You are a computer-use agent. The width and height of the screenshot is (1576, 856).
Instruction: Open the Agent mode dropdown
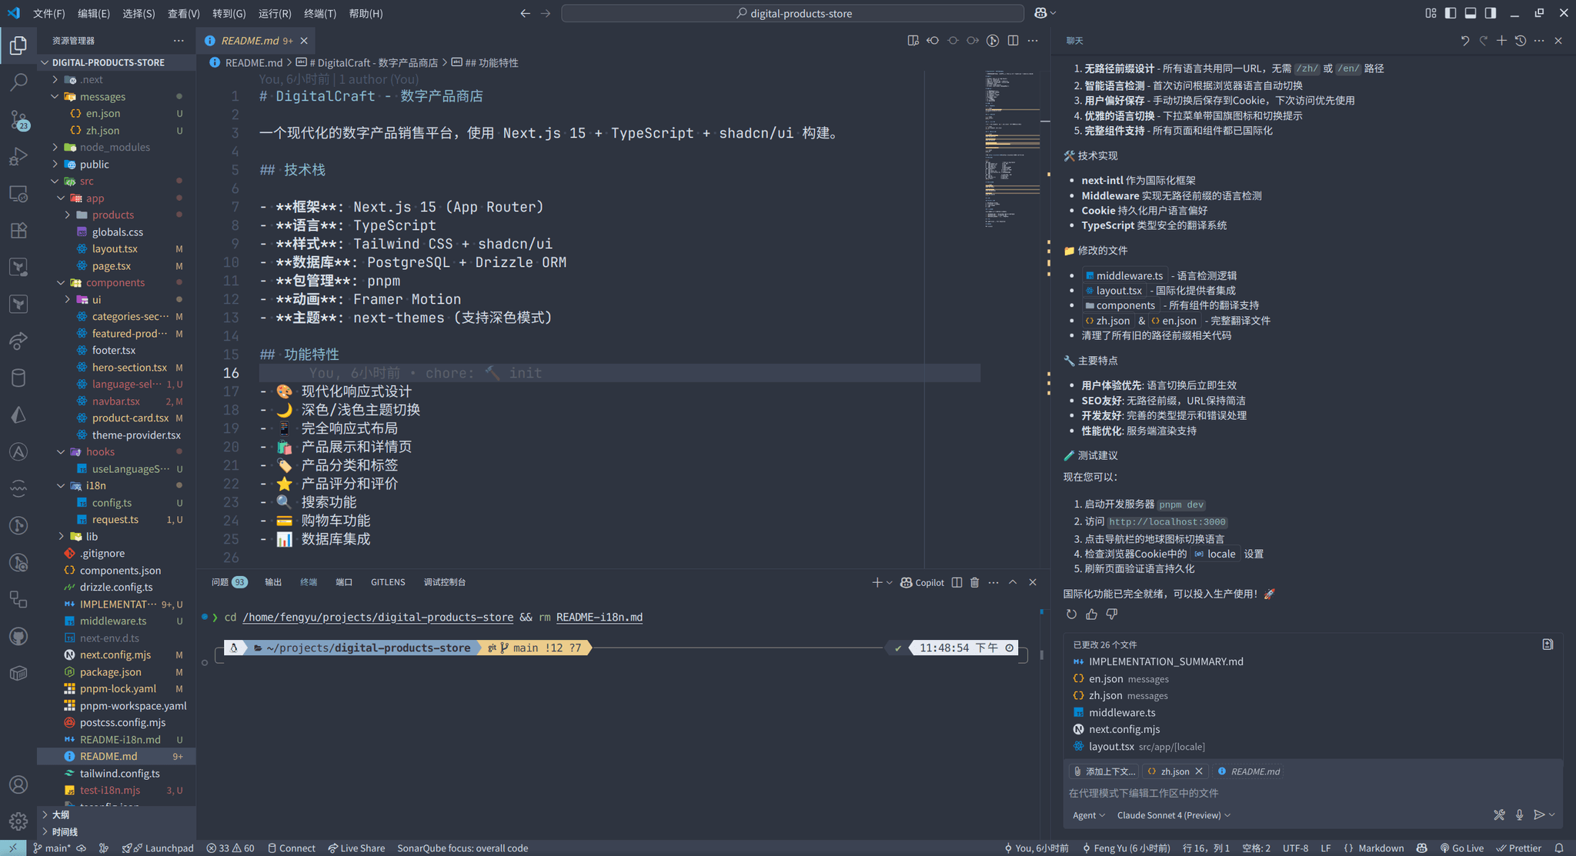tap(1088, 815)
